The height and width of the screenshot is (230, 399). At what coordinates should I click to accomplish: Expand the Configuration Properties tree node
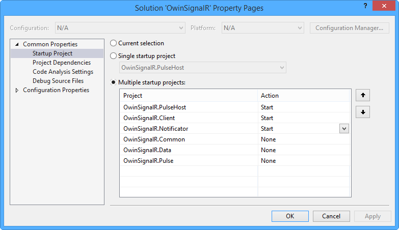click(17, 90)
